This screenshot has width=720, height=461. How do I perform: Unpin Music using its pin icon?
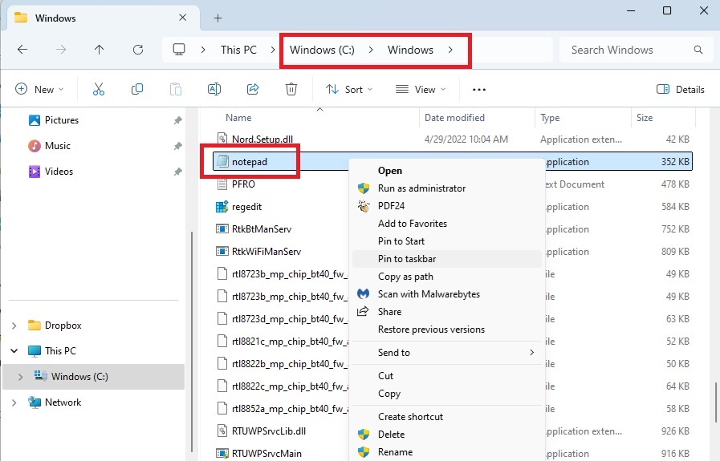click(177, 146)
